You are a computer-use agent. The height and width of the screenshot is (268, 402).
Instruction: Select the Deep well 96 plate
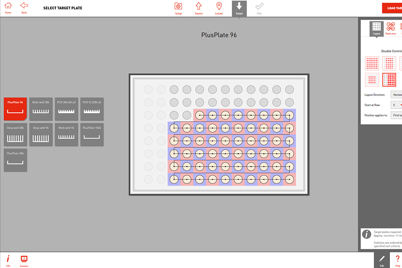pos(41,134)
